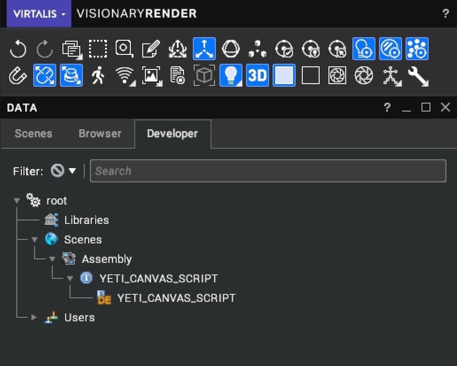Click the Libraries building icon

[51, 220]
